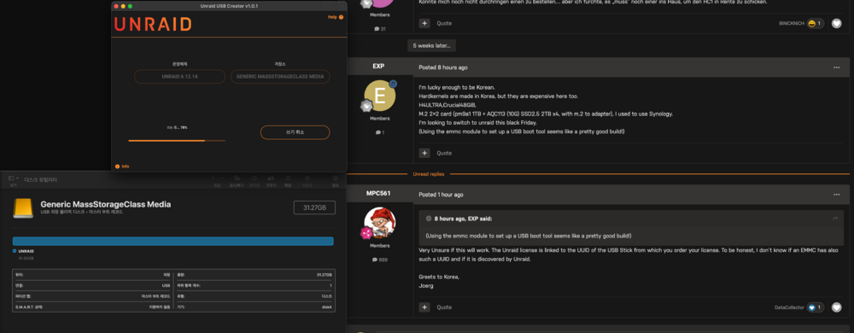This screenshot has height=333, width=854.
Task: Go to quoted post via arrow icon
Action: [835, 219]
